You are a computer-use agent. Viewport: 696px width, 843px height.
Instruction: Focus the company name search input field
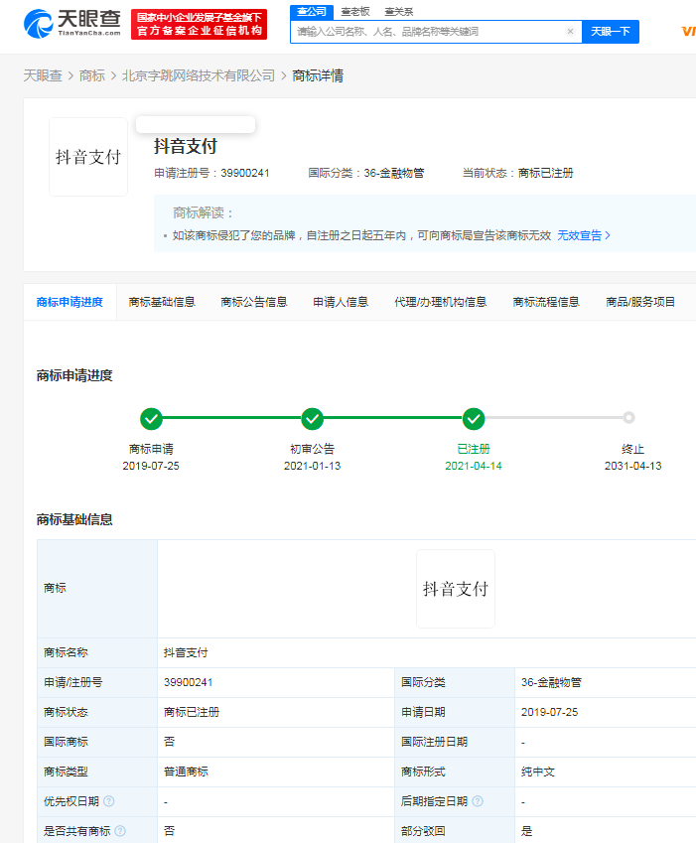pos(427,32)
